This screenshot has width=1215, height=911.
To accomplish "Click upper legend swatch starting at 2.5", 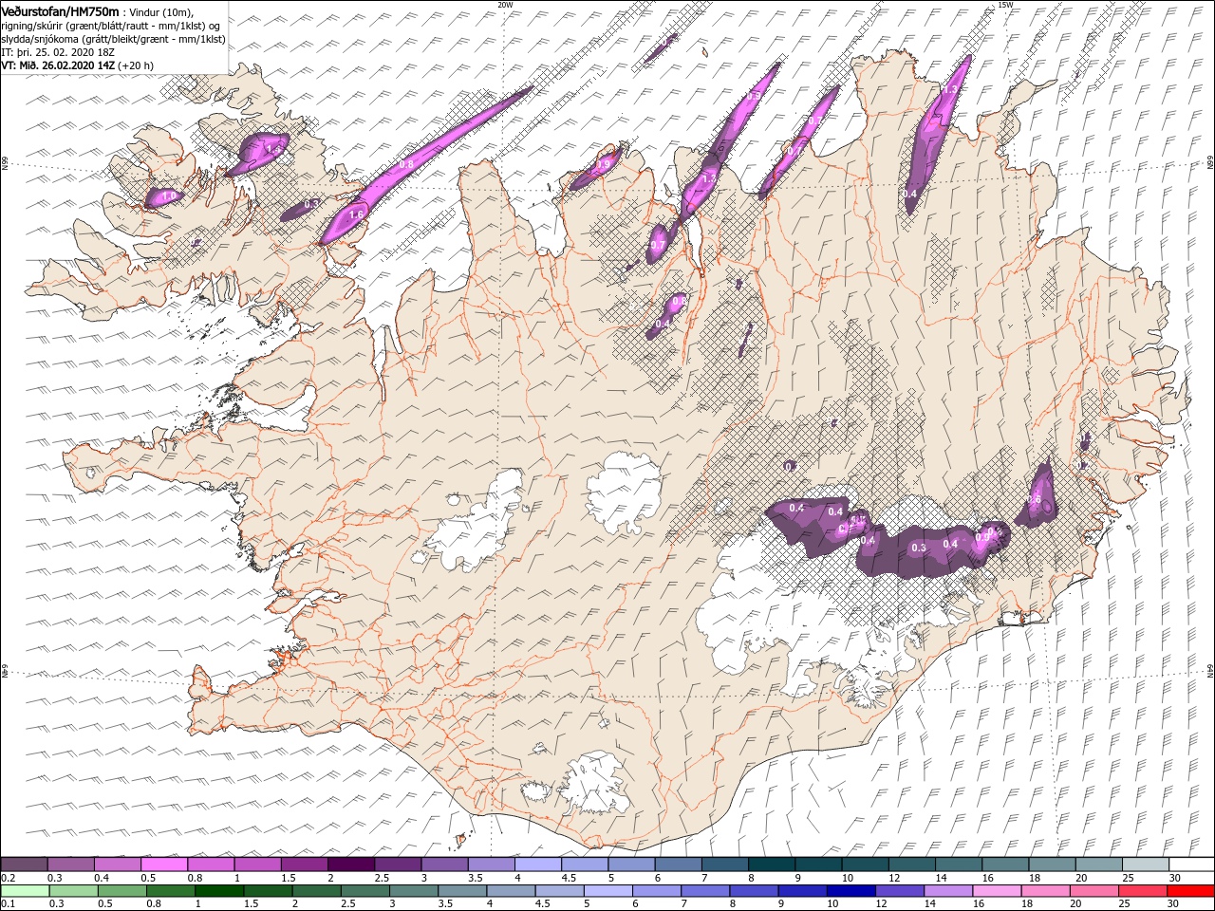I will click(397, 865).
